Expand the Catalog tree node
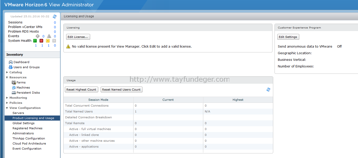 (7, 72)
